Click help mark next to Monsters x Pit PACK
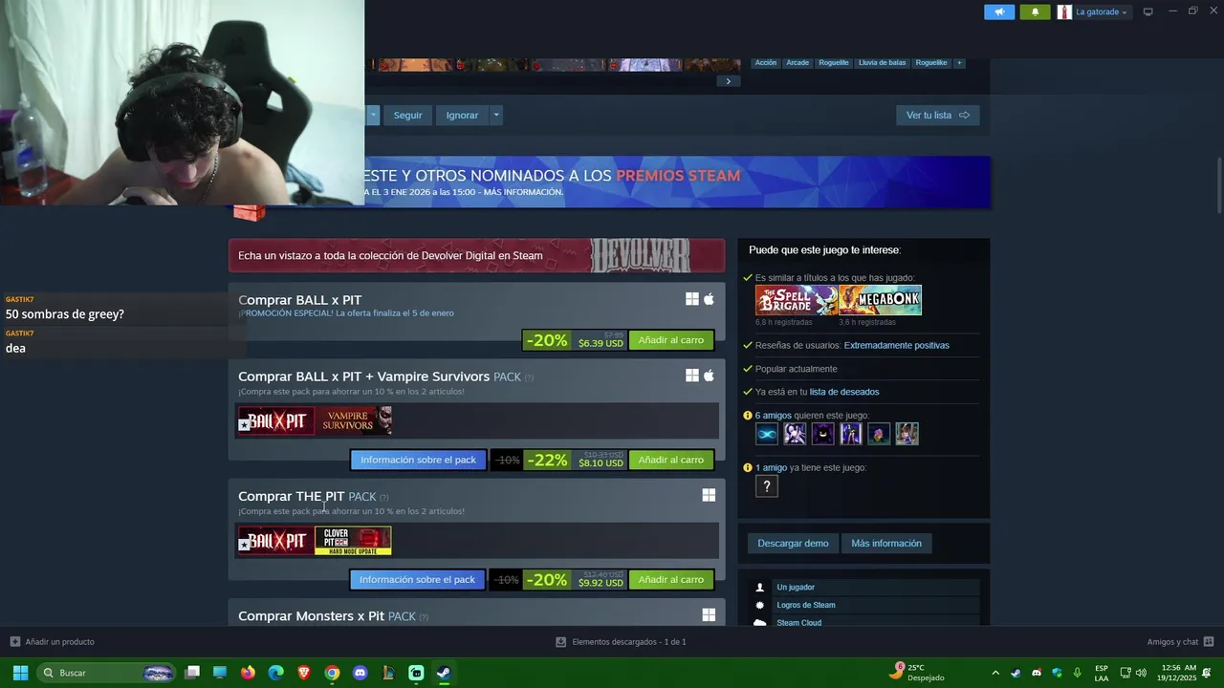 [424, 617]
